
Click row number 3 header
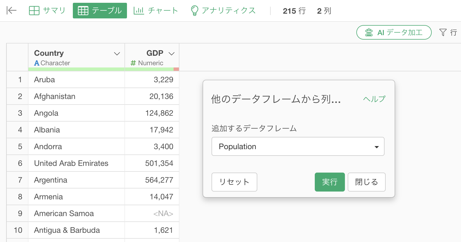(20, 113)
